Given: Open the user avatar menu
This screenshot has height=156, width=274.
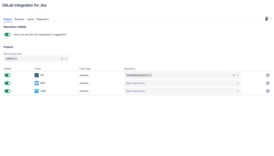Looking at the screenshot, I should coord(266,18).
